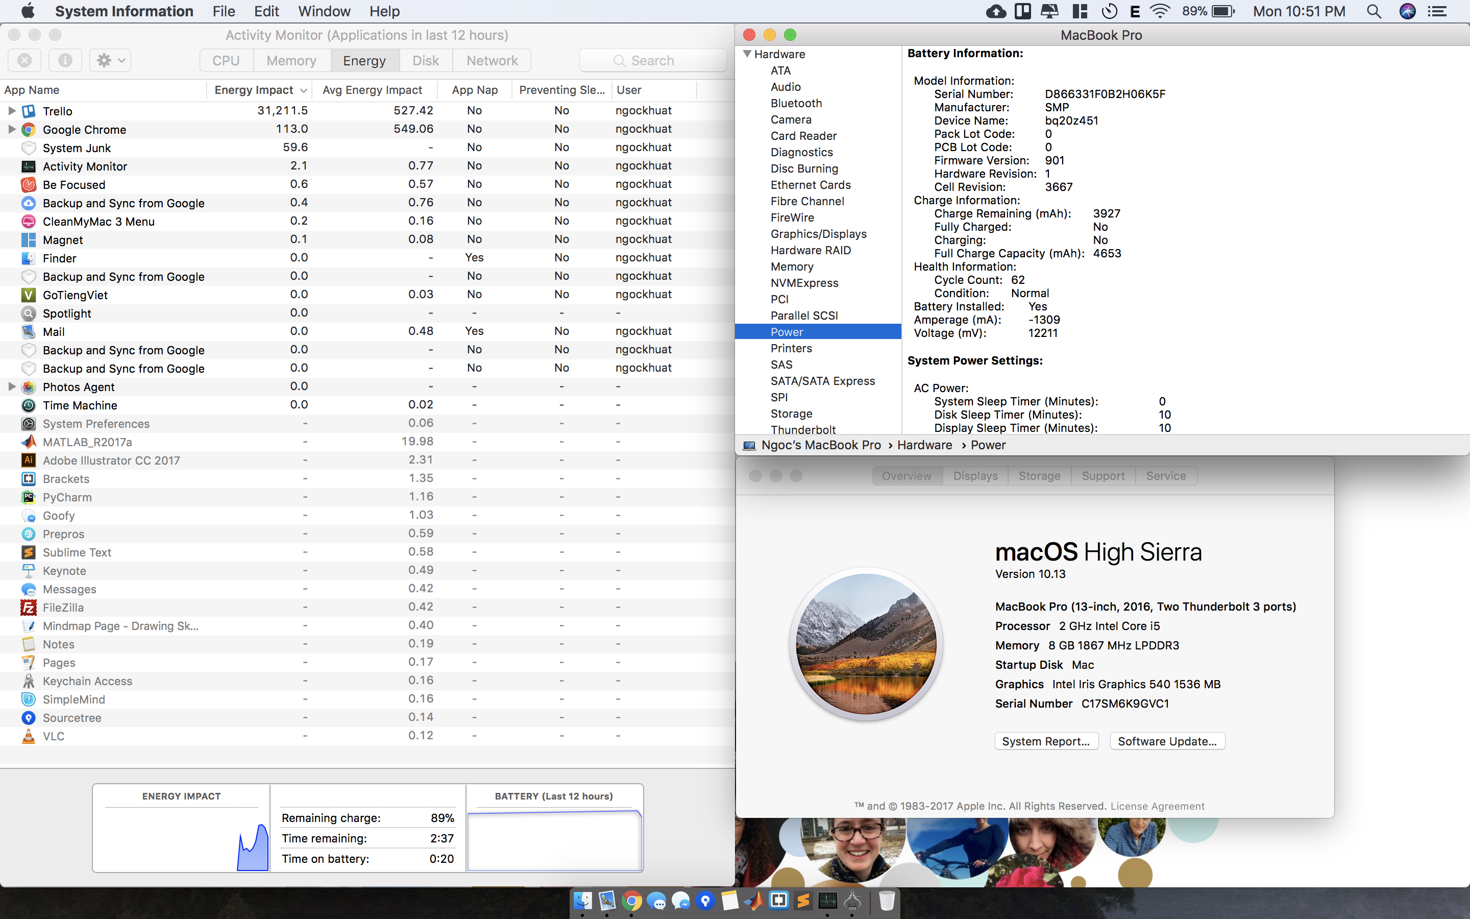This screenshot has height=919, width=1470.
Task: Open Spotlight search in the menu bar
Action: 1374,11
